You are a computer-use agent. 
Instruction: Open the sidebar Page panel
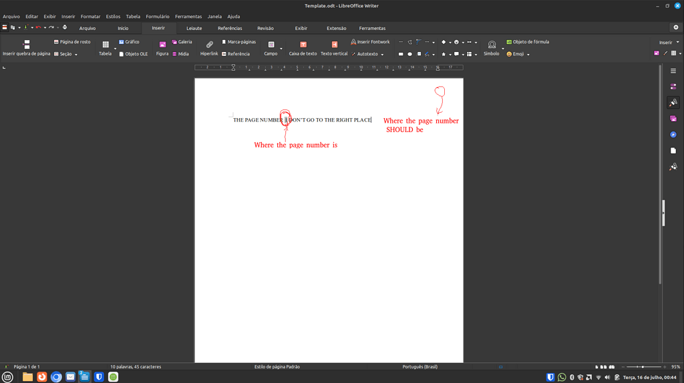coord(673,151)
